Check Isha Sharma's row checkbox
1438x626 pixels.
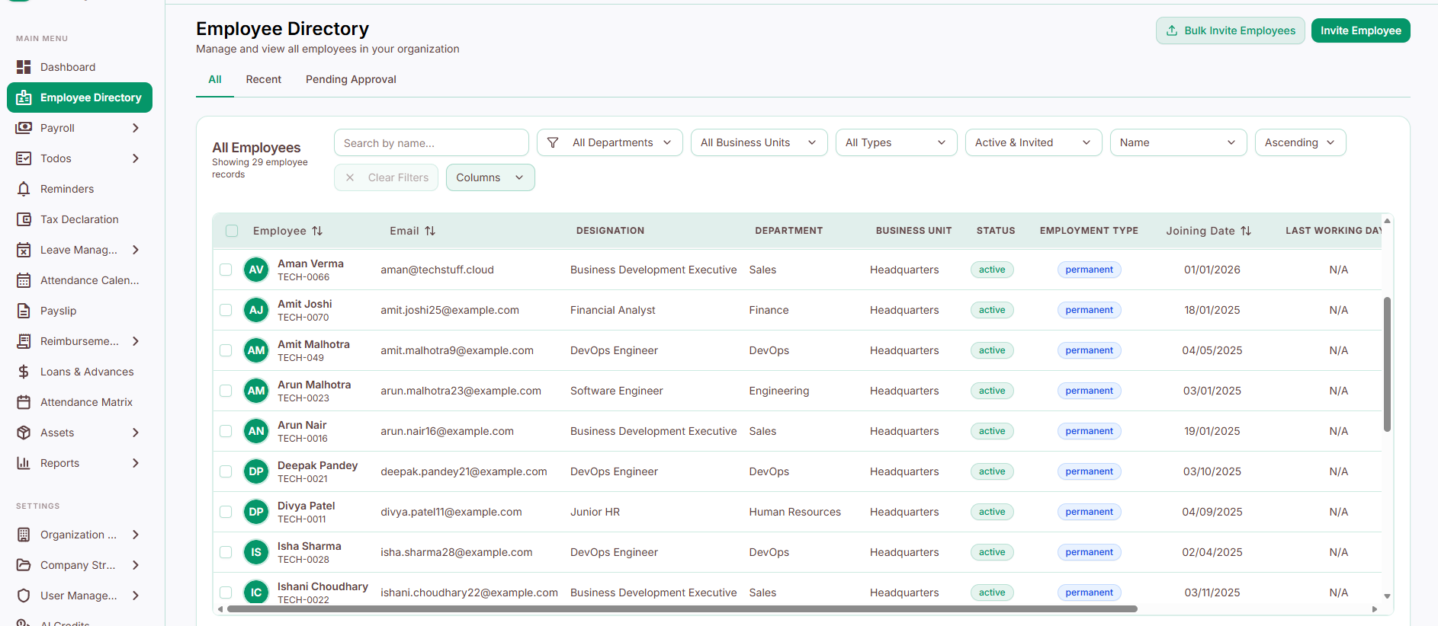click(226, 552)
